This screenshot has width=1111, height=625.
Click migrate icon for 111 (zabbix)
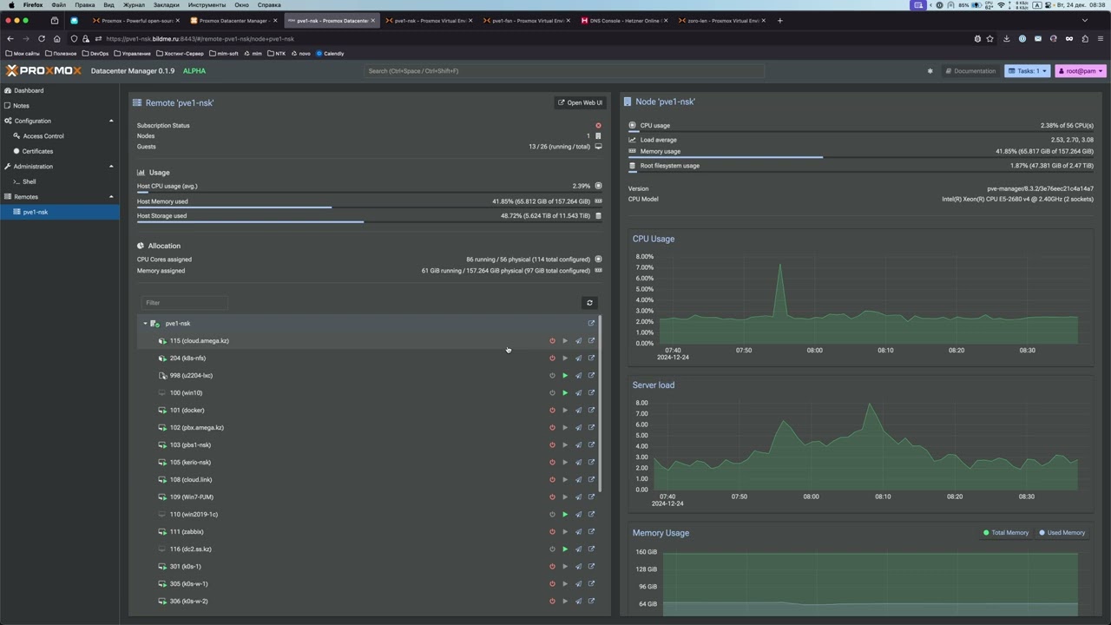pyautogui.click(x=578, y=532)
